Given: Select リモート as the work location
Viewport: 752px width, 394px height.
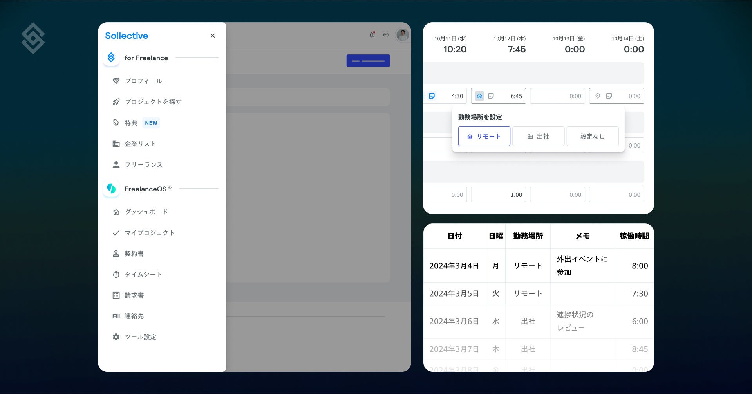Looking at the screenshot, I should [x=484, y=136].
